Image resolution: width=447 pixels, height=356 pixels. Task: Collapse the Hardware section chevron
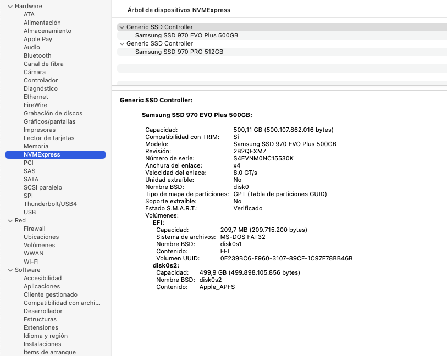[10, 6]
